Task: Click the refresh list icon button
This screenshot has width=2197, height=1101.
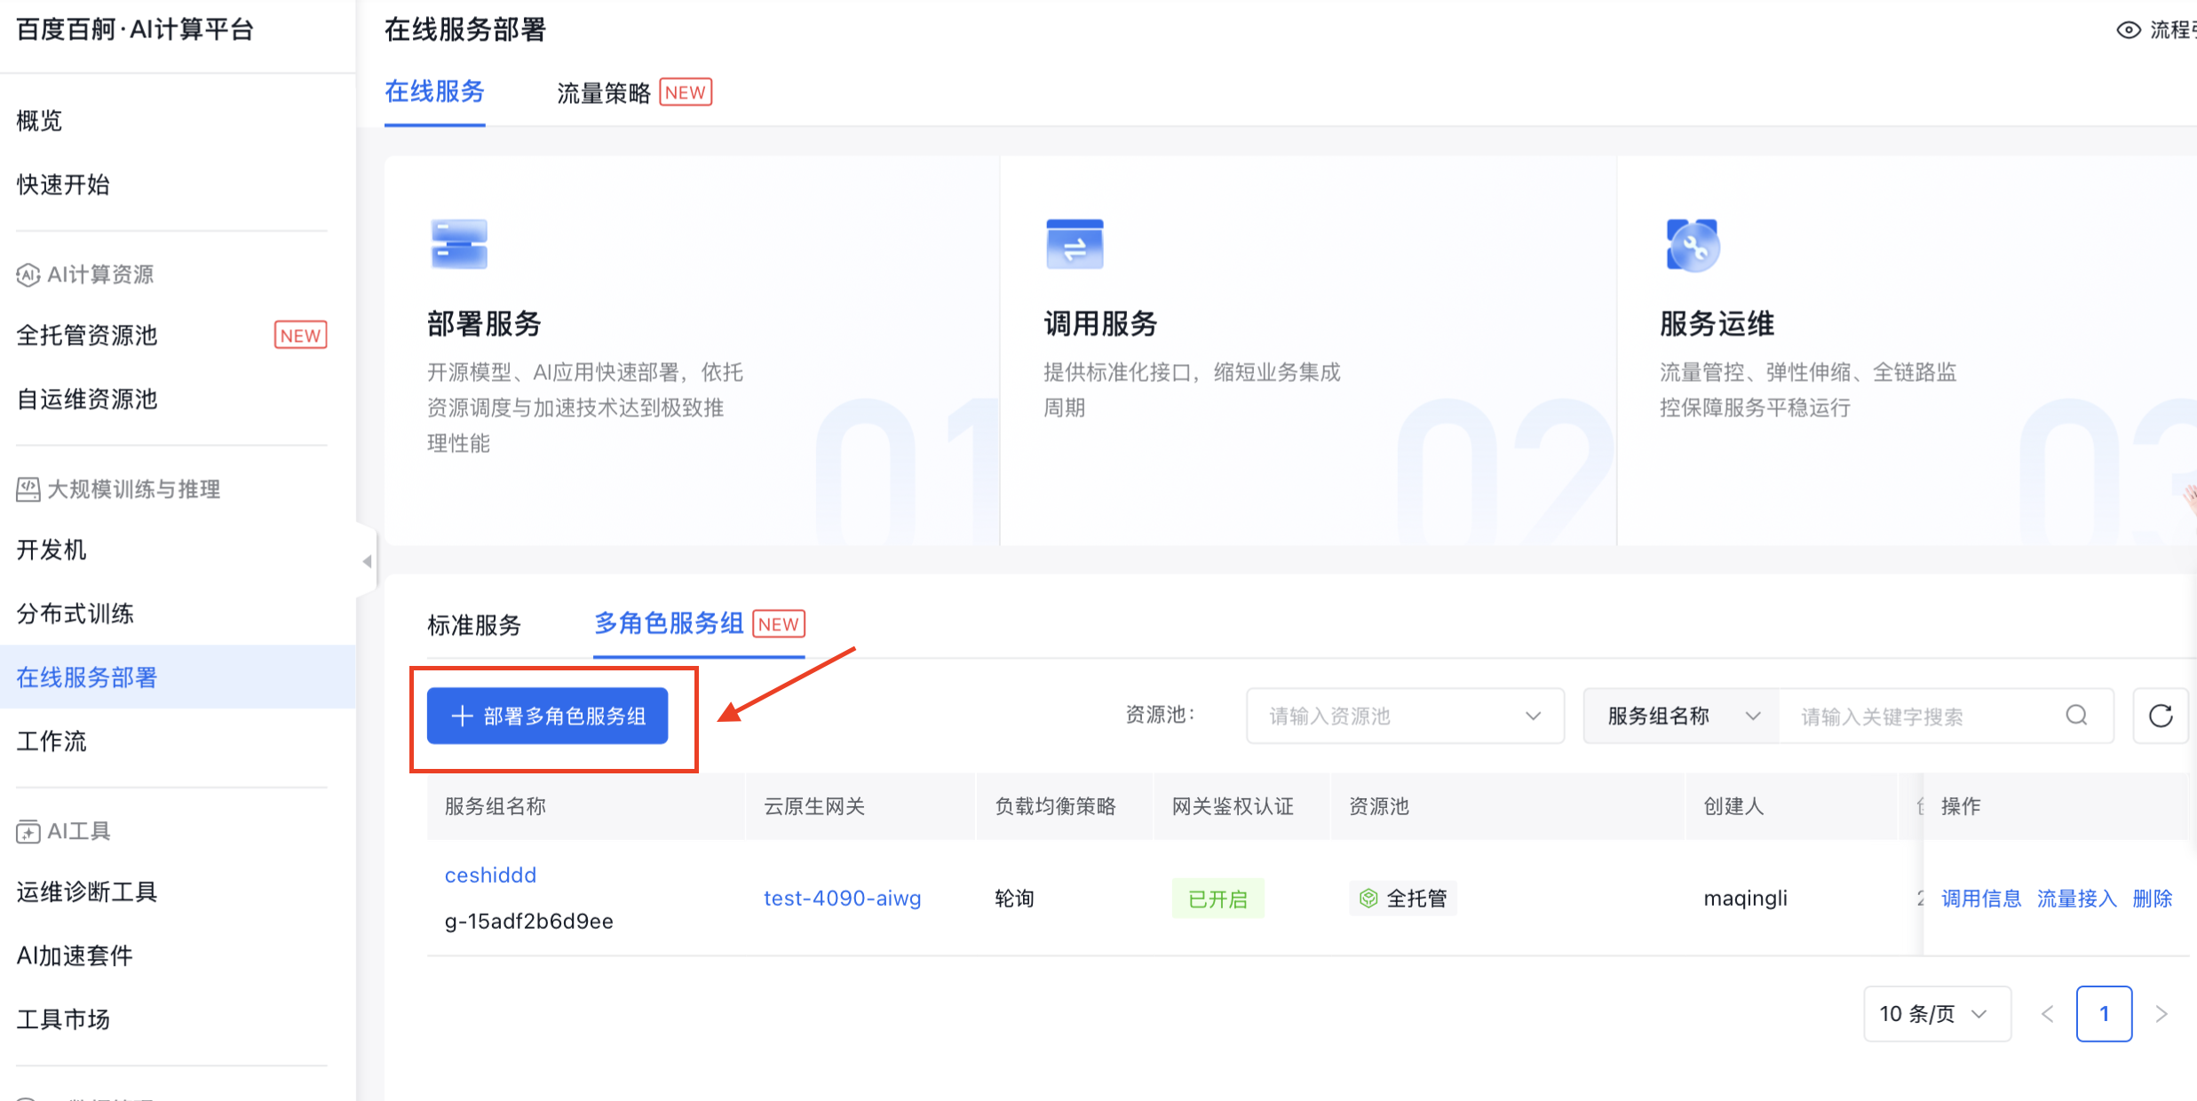Action: pyautogui.click(x=2160, y=716)
